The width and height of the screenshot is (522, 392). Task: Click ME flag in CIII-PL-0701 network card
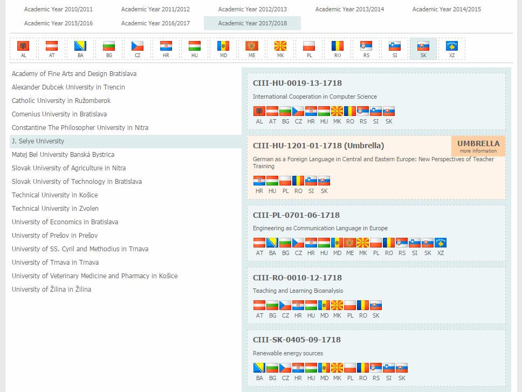pos(350,243)
